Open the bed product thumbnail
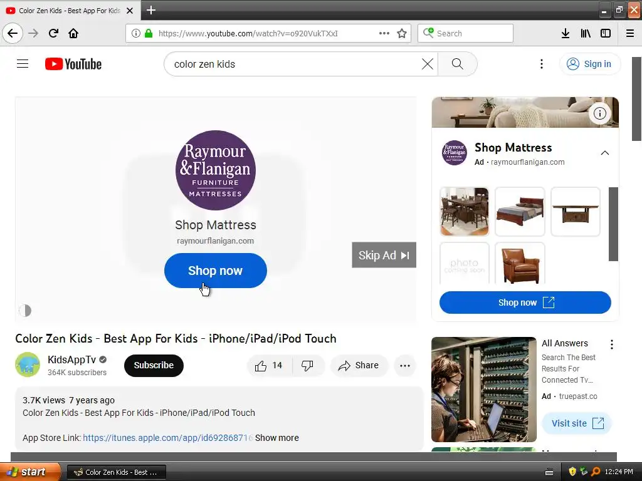642x481 pixels. [520, 212]
